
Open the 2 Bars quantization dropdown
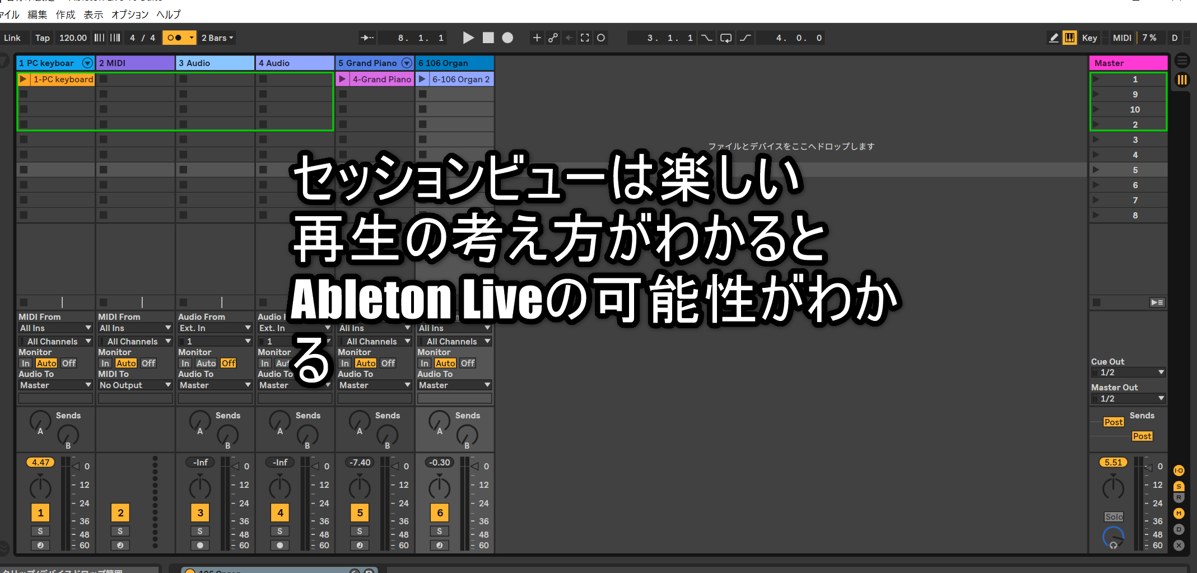(x=217, y=38)
